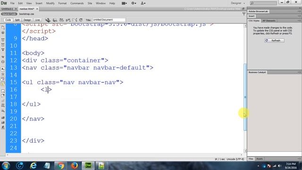Click the Preview in Browser globe icon
The width and height of the screenshot is (302, 170).
point(55,20)
